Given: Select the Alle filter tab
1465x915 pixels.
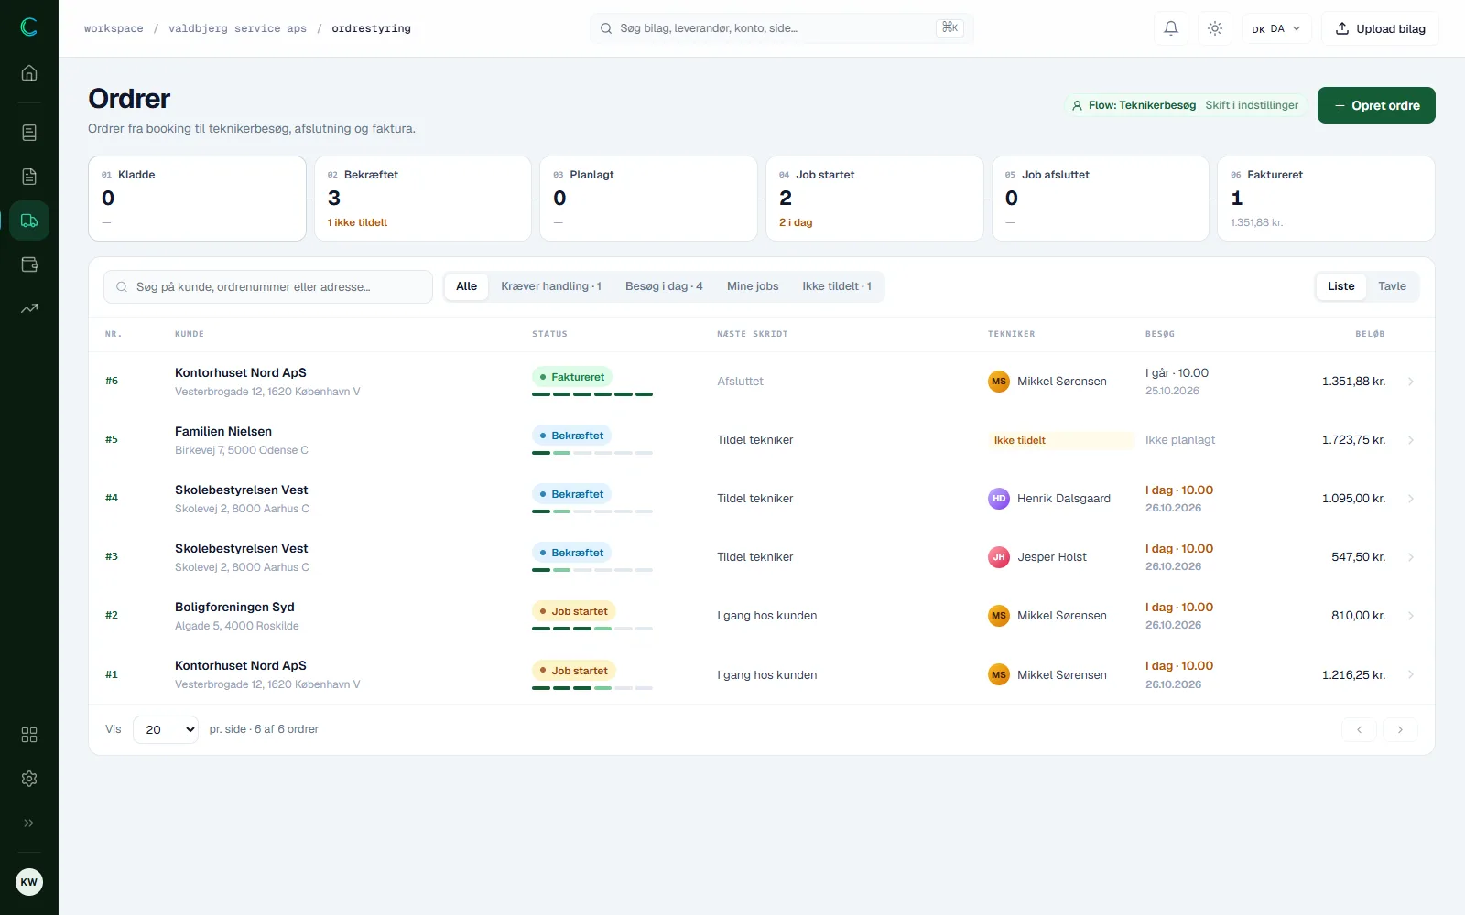Looking at the screenshot, I should pyautogui.click(x=467, y=286).
